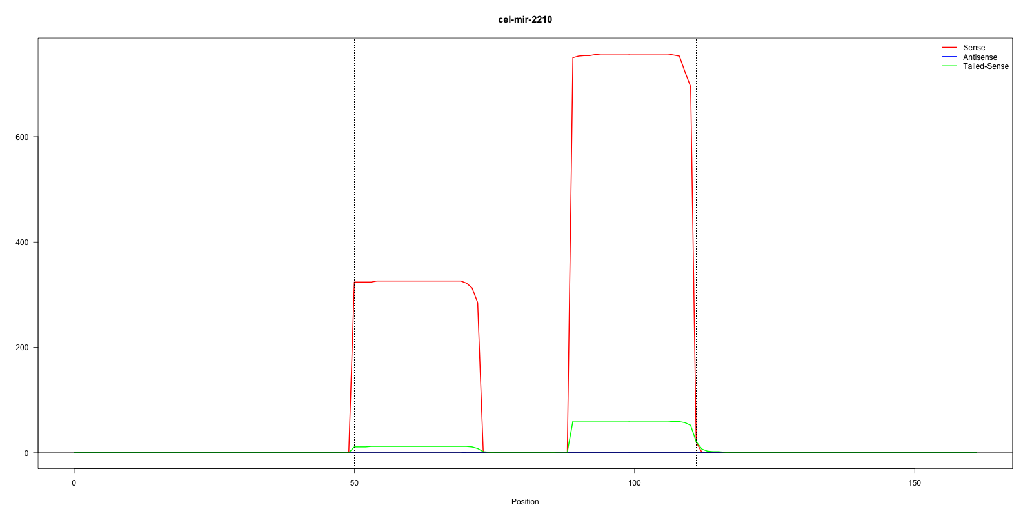Select the red Sense legend line swatch
The image size is (1032, 516).
click(949, 48)
